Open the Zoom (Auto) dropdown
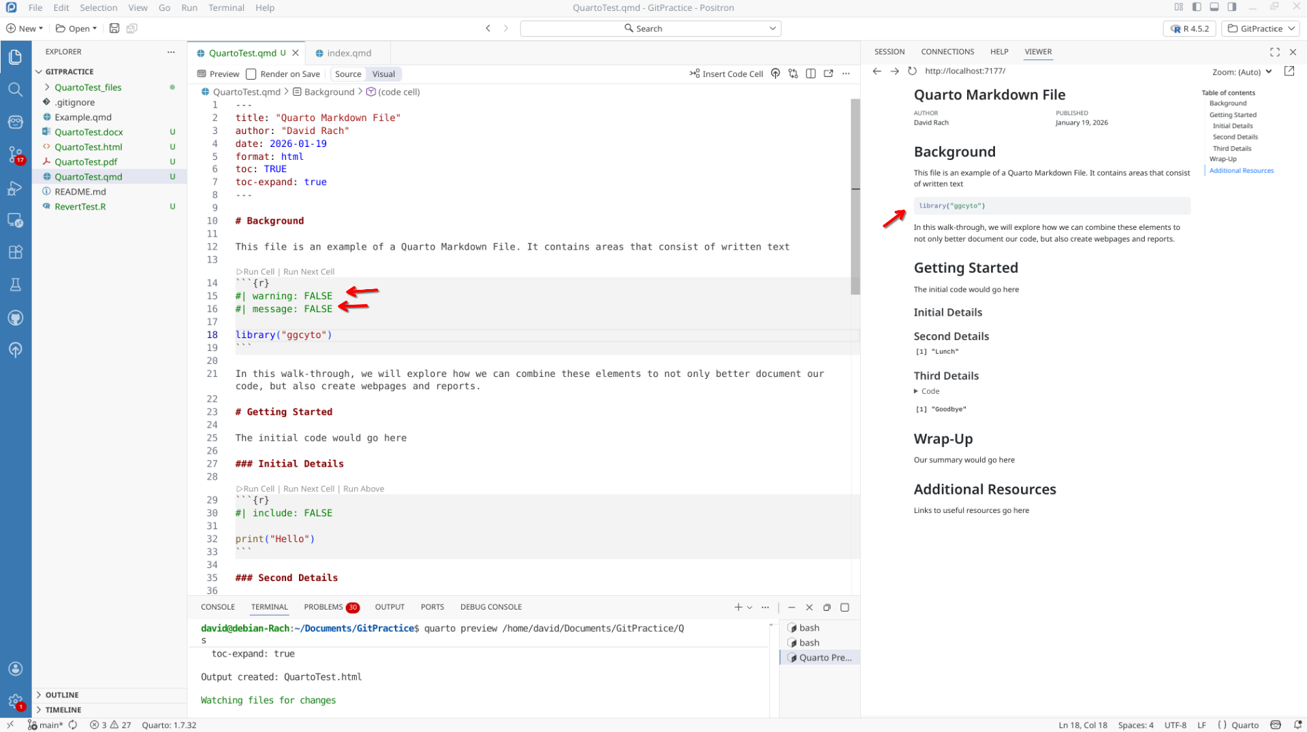This screenshot has height=732, width=1307. point(1241,72)
